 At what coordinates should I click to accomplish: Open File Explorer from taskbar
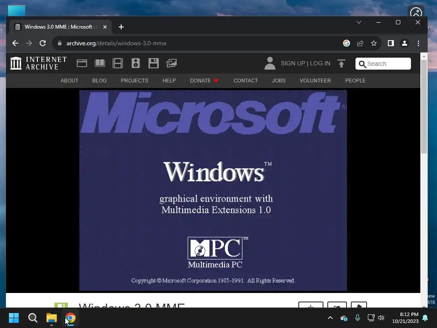[x=52, y=318]
